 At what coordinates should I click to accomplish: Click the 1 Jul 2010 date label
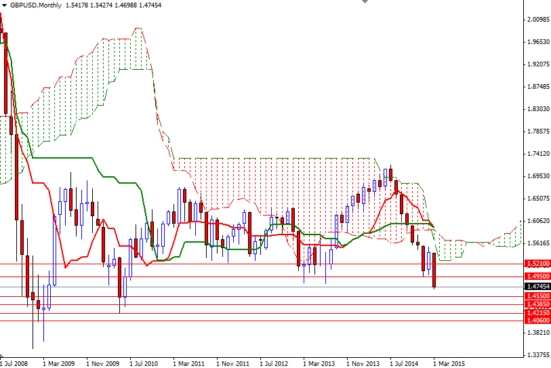click(144, 363)
